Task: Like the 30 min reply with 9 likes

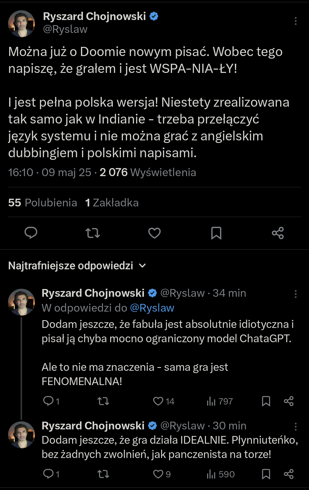Action: tap(158, 474)
